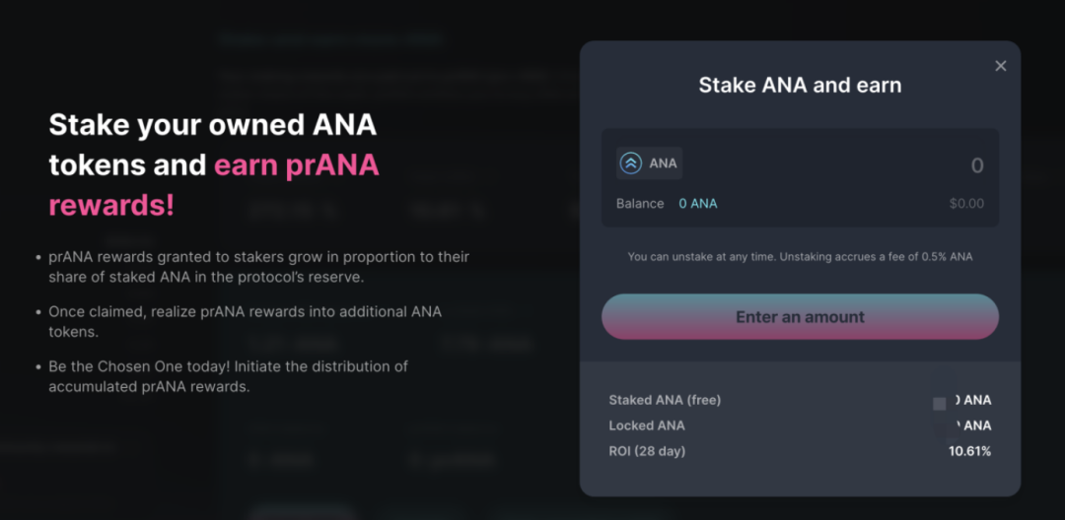
Task: Click the ROI (28 day) label
Action: pos(647,451)
